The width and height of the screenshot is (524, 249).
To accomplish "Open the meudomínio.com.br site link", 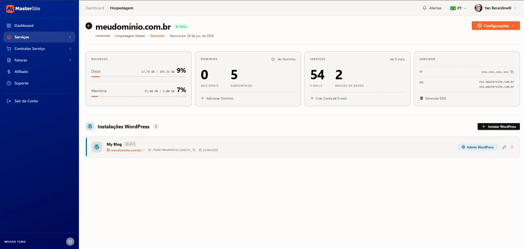I will (126, 150).
